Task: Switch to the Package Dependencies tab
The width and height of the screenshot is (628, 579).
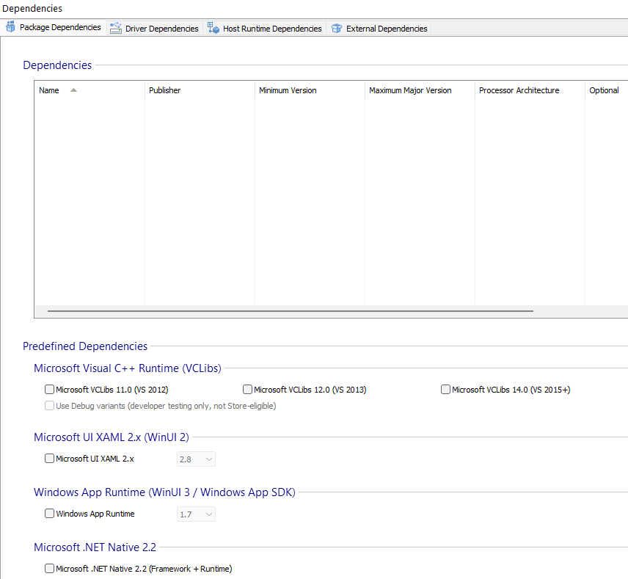Action: point(54,27)
